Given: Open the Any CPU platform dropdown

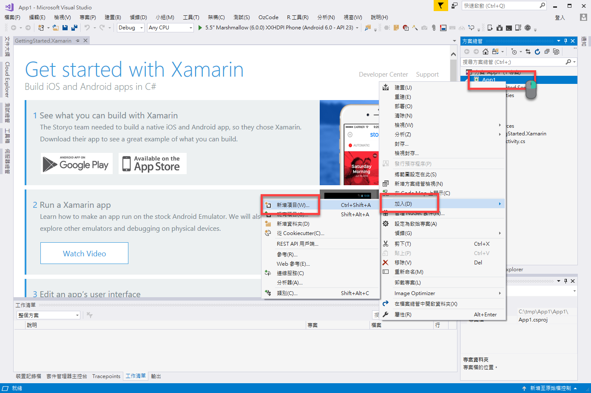Looking at the screenshot, I should 170,28.
